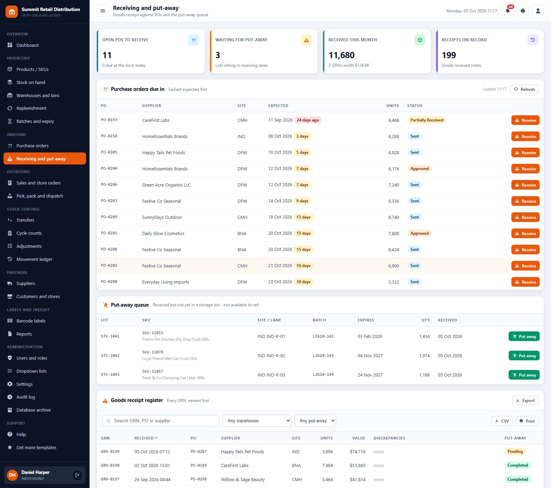551x488 pixels.
Task: Click the Cycle counts clipboard icon
Action: coord(10,233)
